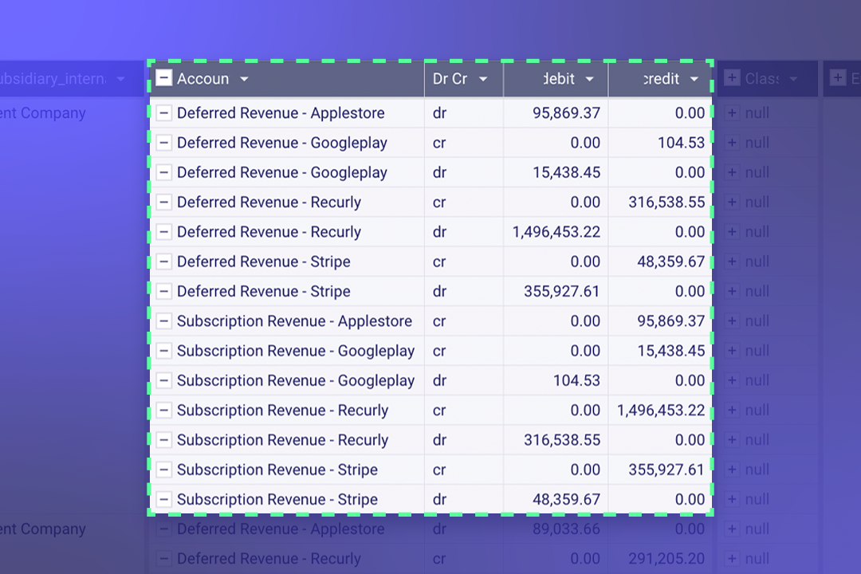Expand the Class column header plus icon
This screenshot has width=861, height=574.
(x=732, y=78)
